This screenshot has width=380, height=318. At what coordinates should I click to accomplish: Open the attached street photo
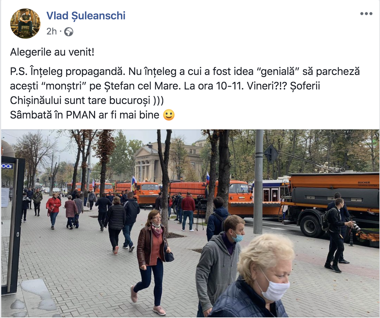click(190, 223)
